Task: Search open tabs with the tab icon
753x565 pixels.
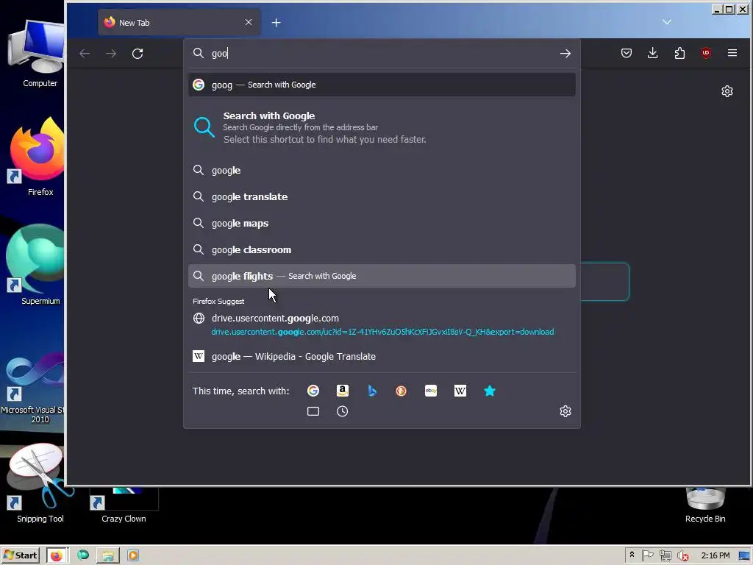Action: click(313, 411)
